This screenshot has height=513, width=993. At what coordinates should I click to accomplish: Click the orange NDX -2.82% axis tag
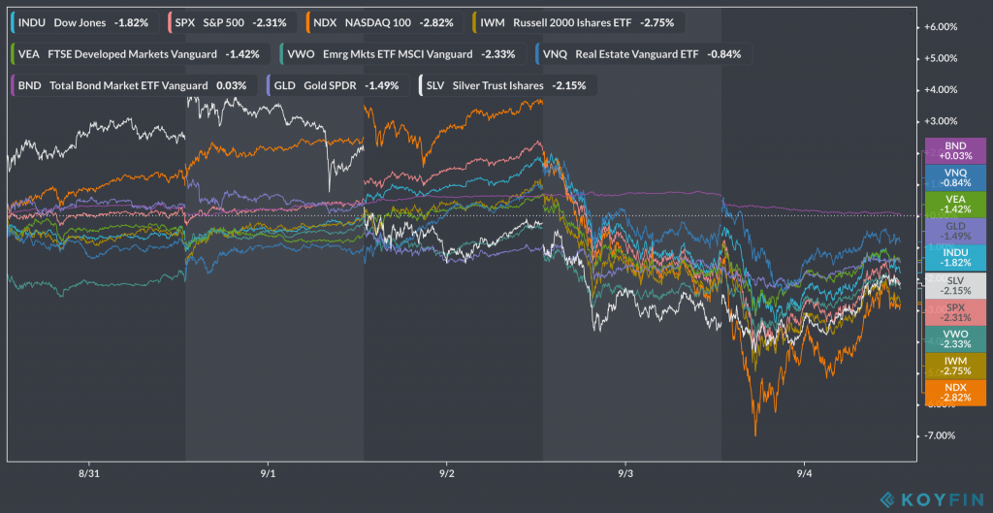[x=955, y=392]
